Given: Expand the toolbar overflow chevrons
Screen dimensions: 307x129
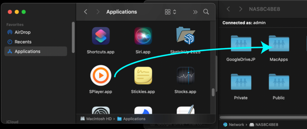Looking at the screenshot, I should (195, 12).
